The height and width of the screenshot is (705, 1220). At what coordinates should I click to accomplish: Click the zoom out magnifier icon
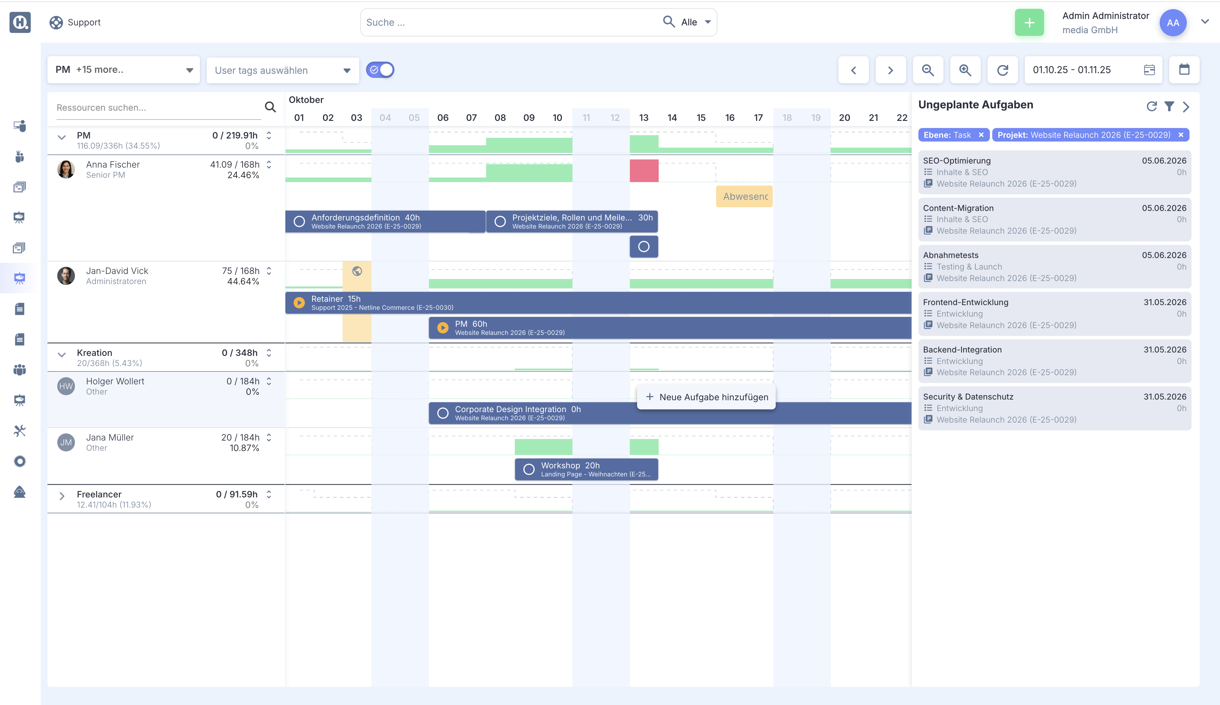[928, 70]
